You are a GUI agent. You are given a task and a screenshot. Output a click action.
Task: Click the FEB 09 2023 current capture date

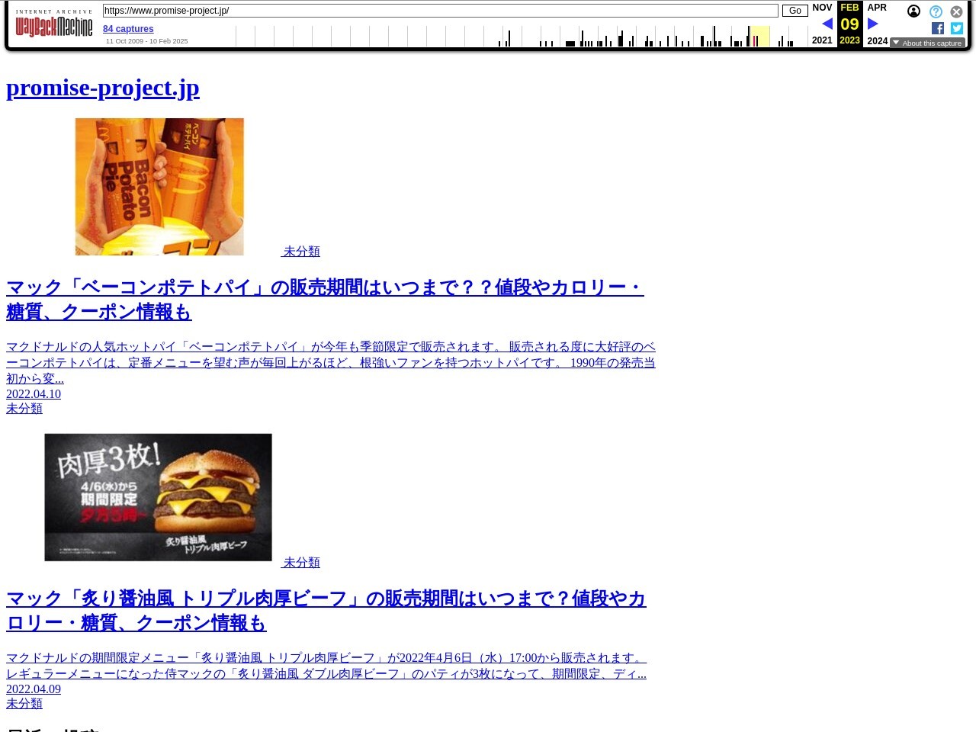point(849,24)
